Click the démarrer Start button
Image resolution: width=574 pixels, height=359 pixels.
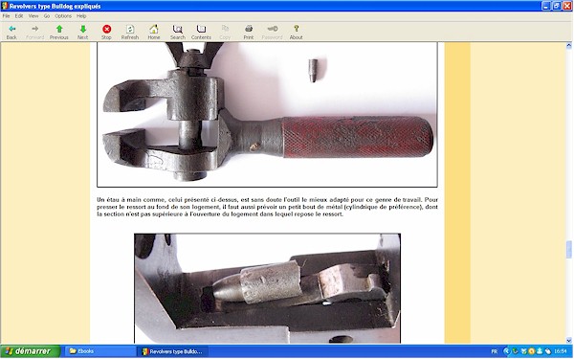(30, 351)
